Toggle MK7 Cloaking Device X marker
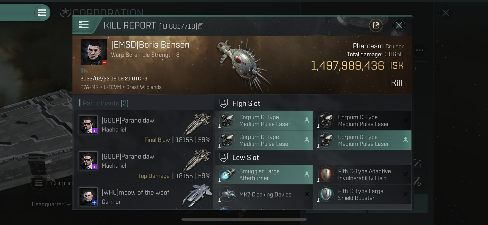488x225 pixels. (x=307, y=194)
